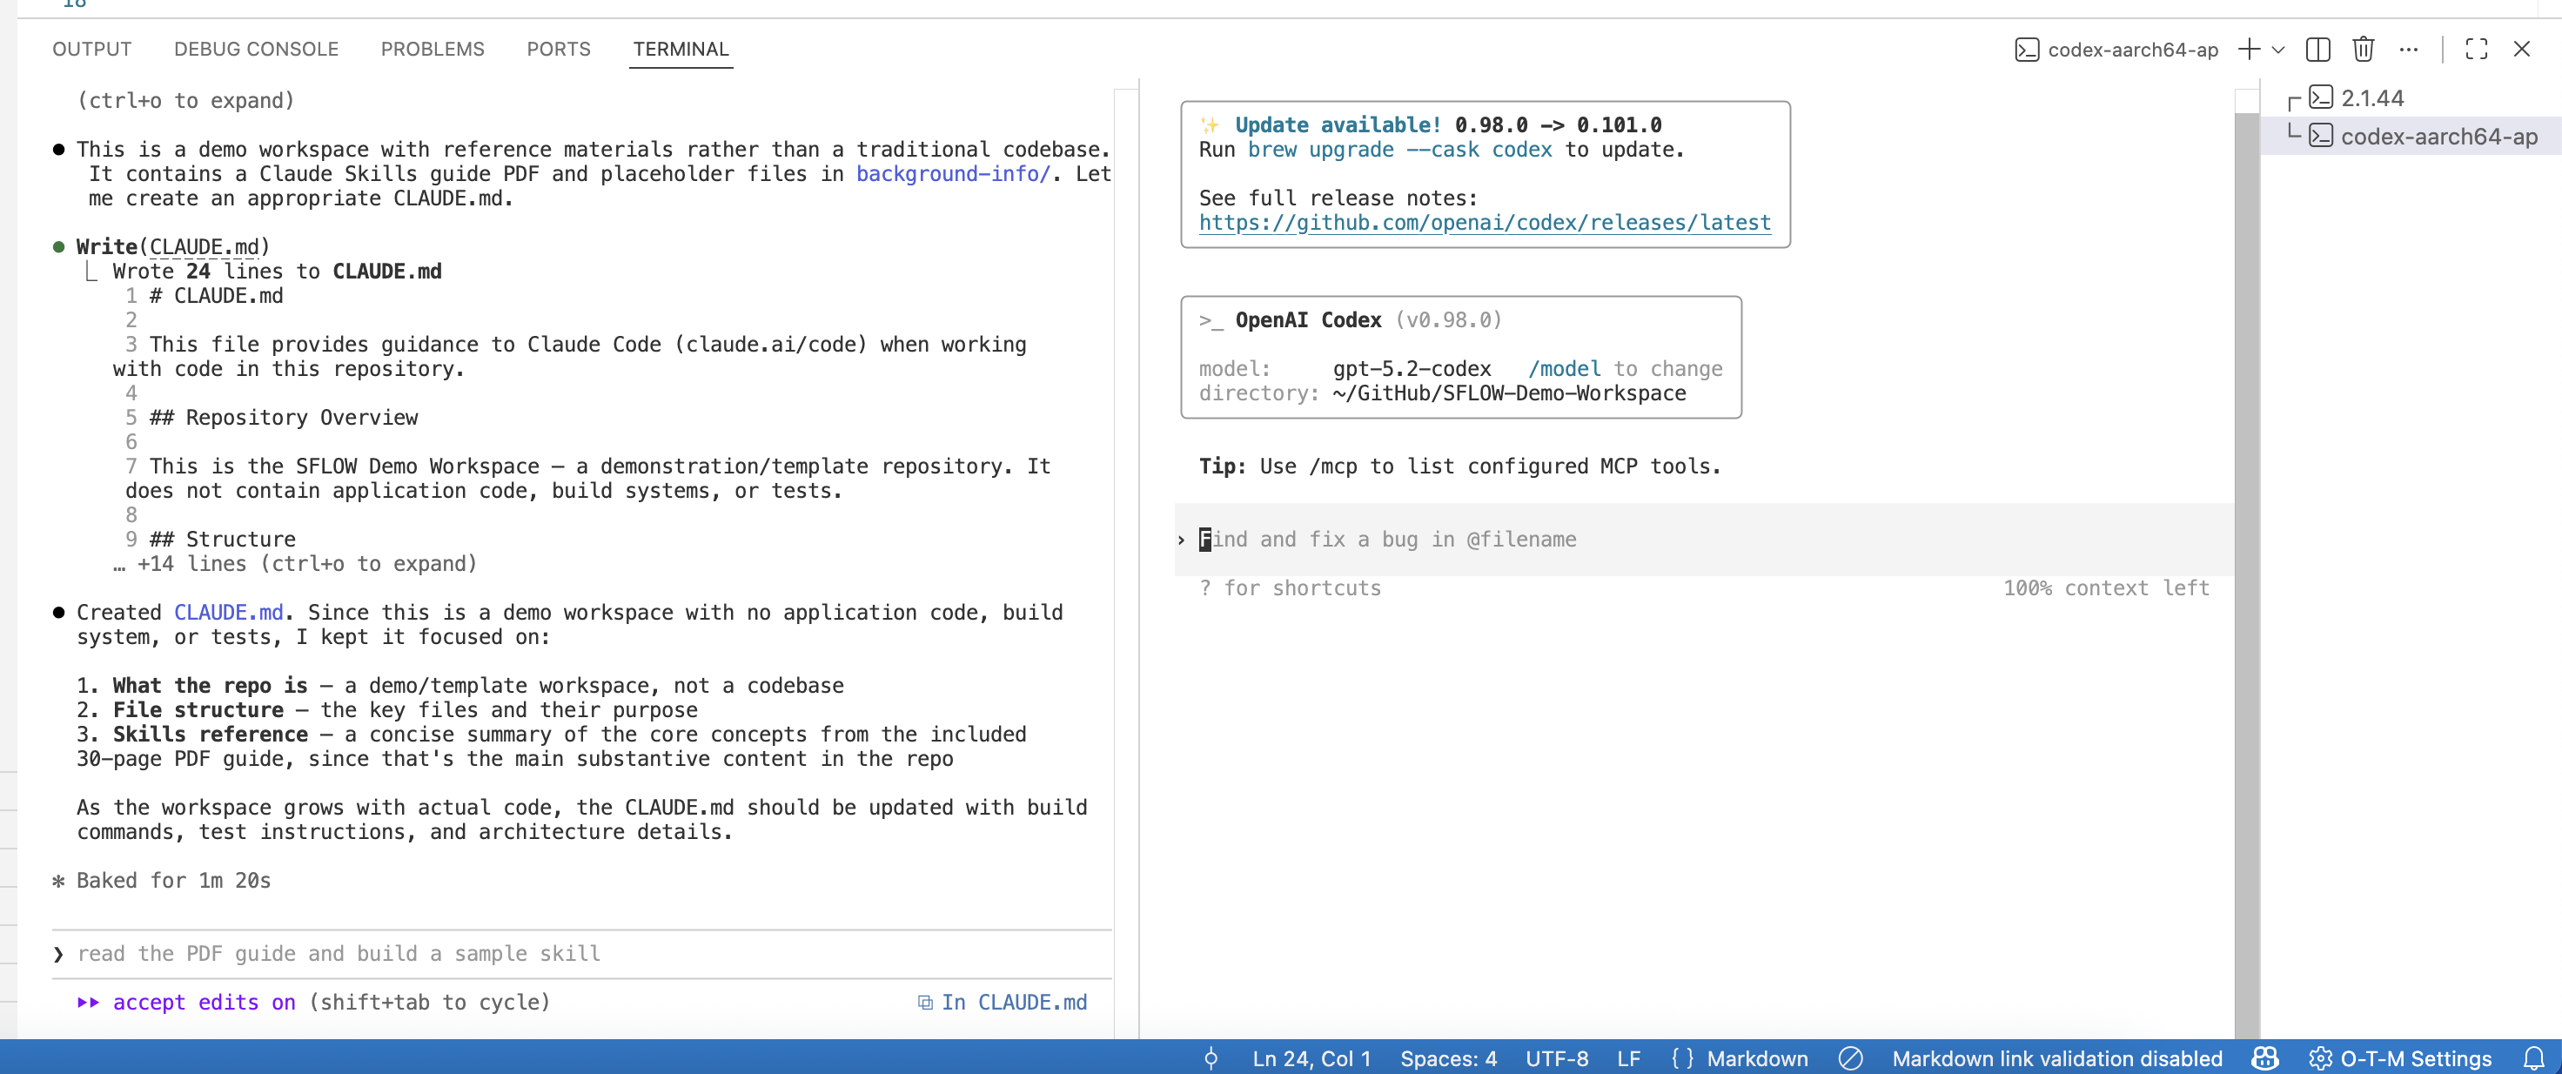Open more terminal actions via ellipsis icon
This screenshot has width=2562, height=1074.
pos(2409,49)
